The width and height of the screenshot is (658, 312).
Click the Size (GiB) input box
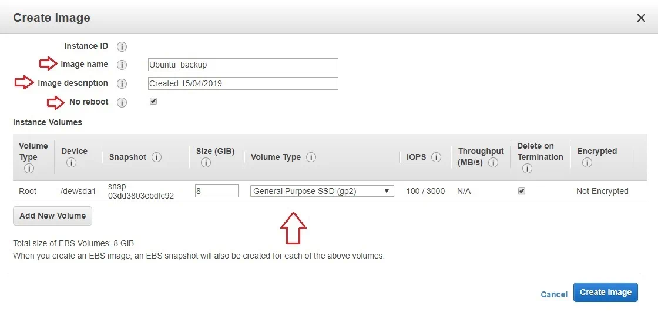point(216,191)
